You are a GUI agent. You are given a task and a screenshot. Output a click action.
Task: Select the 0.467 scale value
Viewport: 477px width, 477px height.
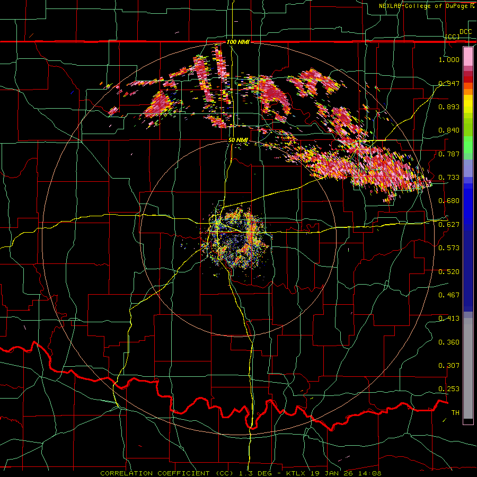449,295
